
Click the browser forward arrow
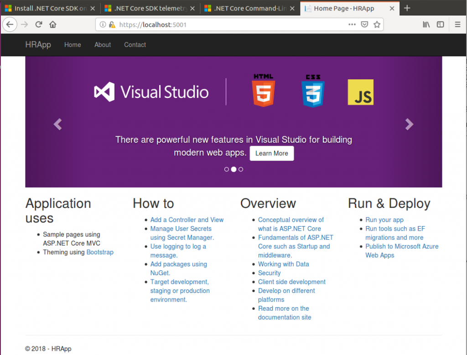click(25, 25)
